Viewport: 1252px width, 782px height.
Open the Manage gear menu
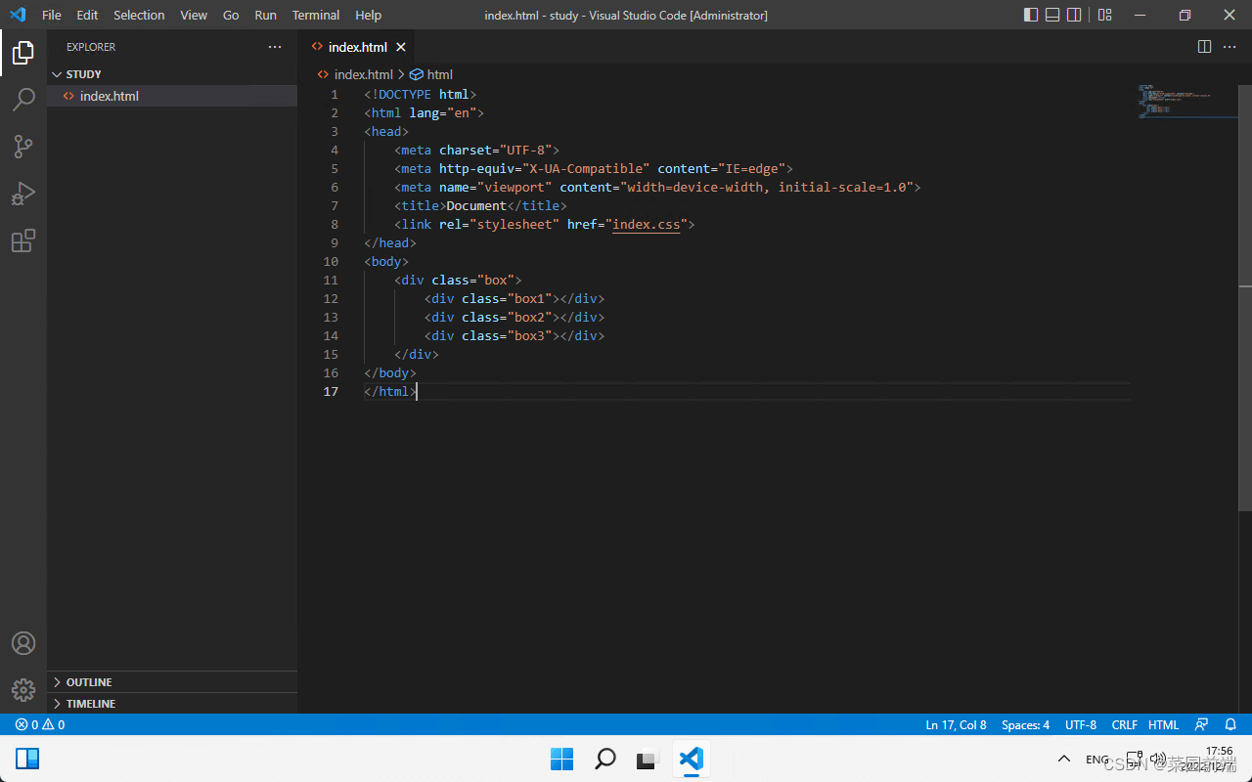coord(23,689)
